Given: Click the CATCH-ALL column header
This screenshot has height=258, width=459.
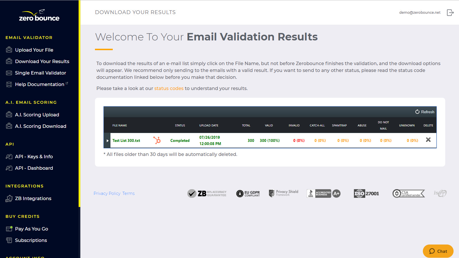Looking at the screenshot, I should tap(317, 126).
